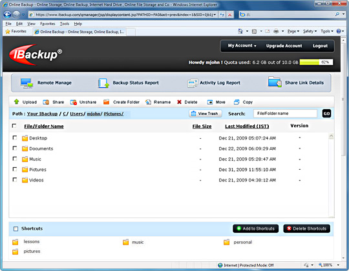The image size is (349, 271).
Task: Tick the Shortcuts checkbox
Action: point(16,229)
